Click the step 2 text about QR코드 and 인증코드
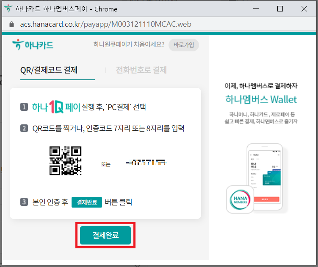 pos(108,128)
